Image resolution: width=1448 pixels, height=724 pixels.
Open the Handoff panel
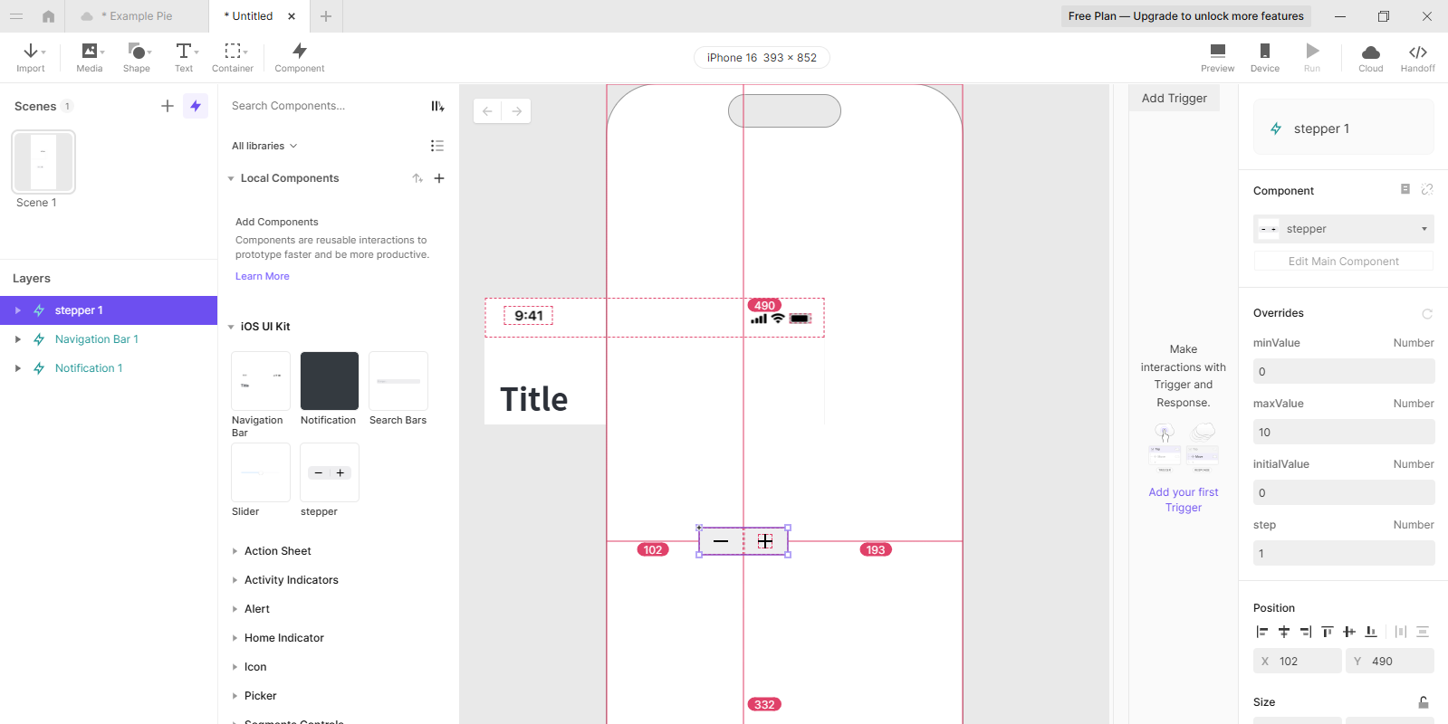pyautogui.click(x=1417, y=57)
